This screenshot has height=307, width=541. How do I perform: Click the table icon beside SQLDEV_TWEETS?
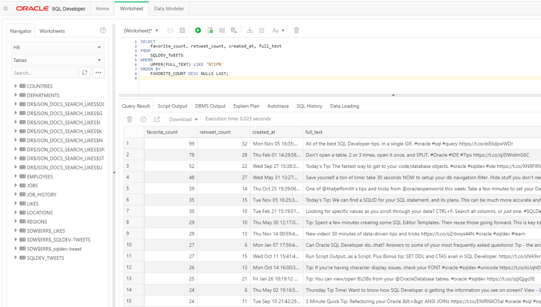click(x=23, y=258)
